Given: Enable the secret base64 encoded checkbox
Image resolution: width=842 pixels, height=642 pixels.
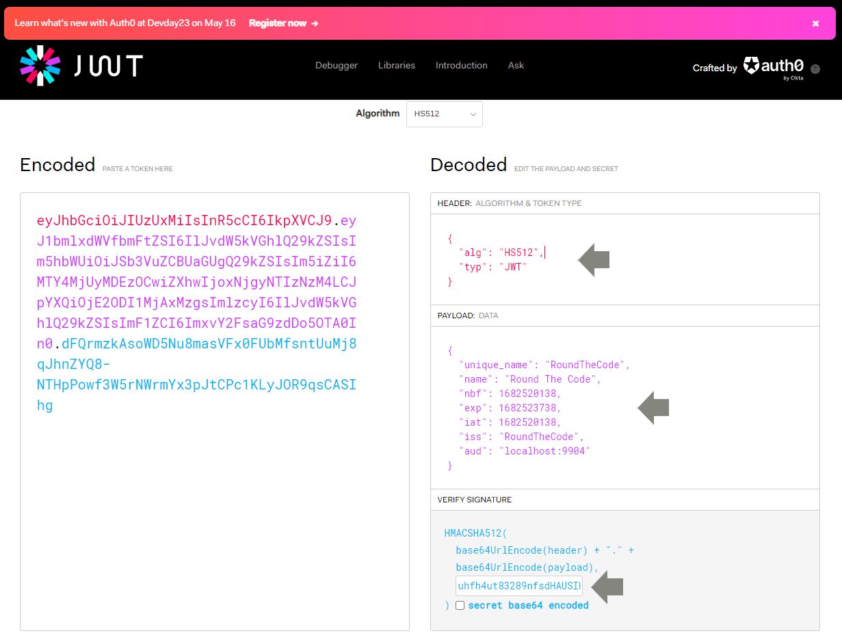Looking at the screenshot, I should tap(460, 605).
